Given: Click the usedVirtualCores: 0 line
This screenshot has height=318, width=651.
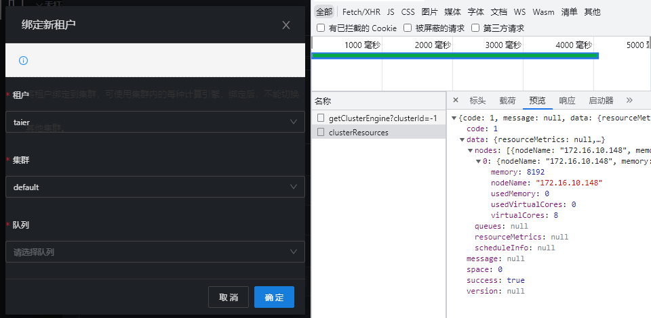Looking at the screenshot, I should pos(533,204).
